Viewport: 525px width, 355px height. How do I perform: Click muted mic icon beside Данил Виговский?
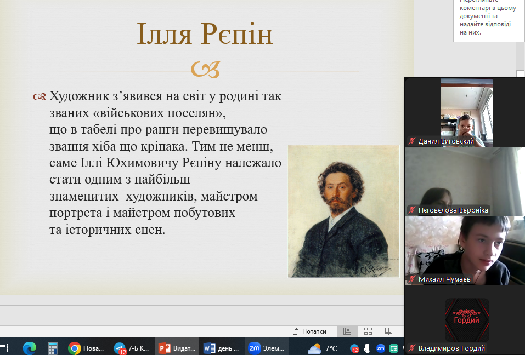tap(412, 141)
